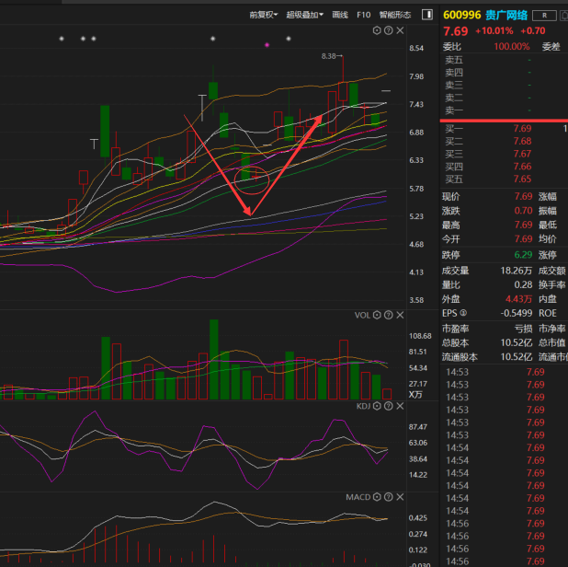Close the MACD indicator panel
This screenshot has height=567, width=568.
click(x=401, y=497)
